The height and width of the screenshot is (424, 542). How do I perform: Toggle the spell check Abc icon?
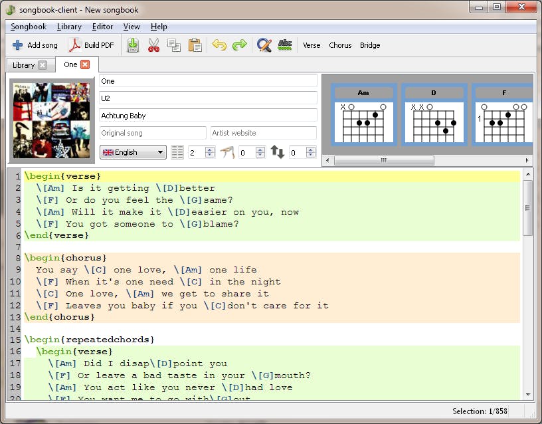pyautogui.click(x=285, y=45)
